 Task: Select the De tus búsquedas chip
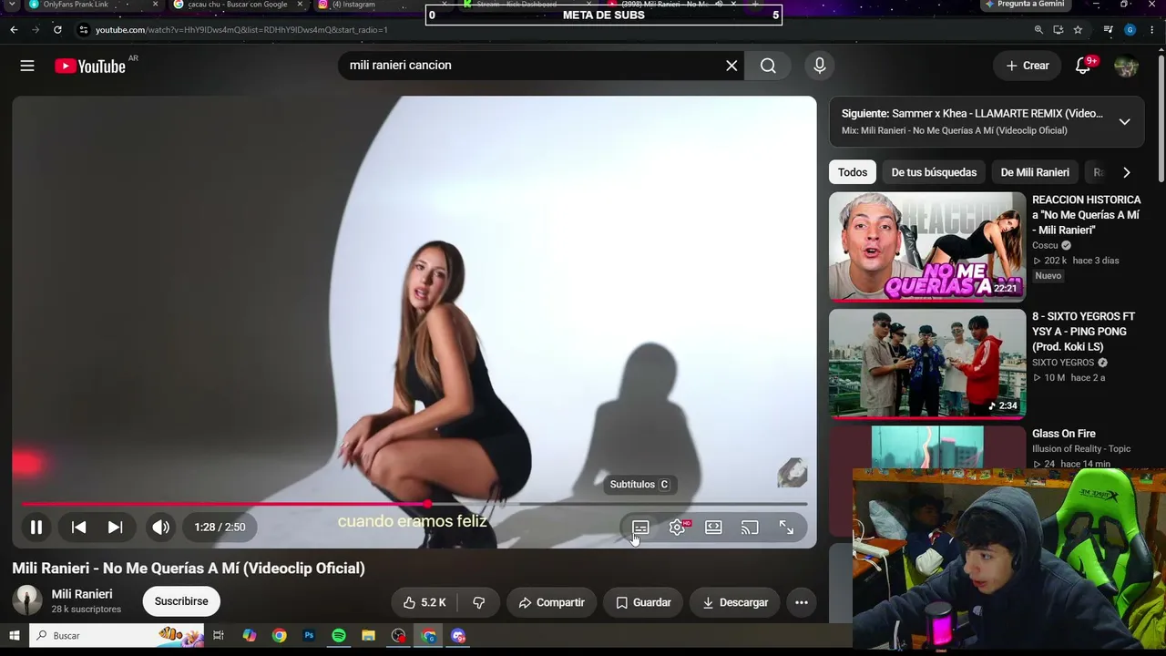tap(934, 172)
